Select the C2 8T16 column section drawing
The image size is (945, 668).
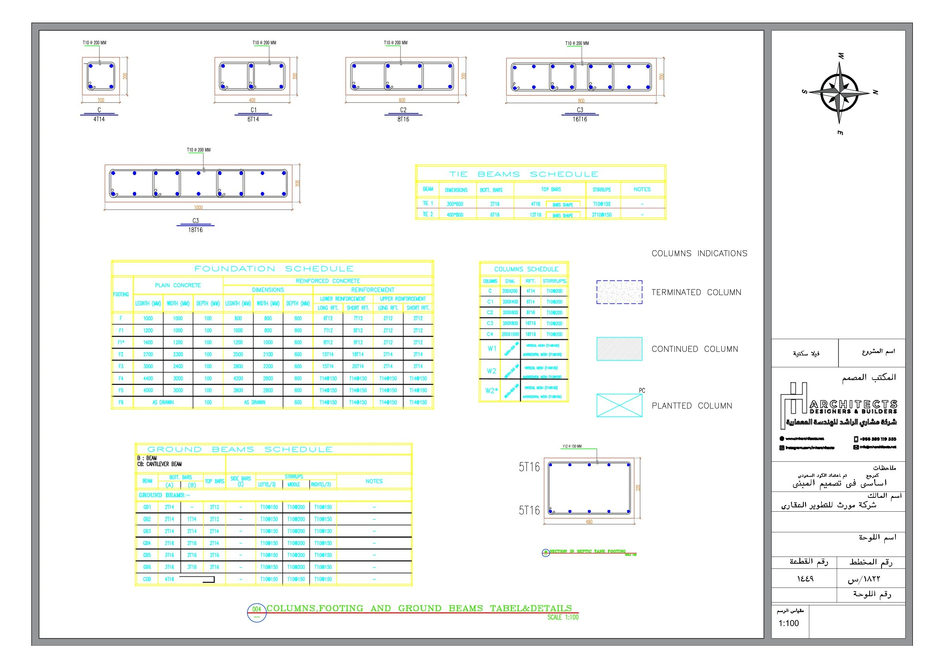(402, 76)
